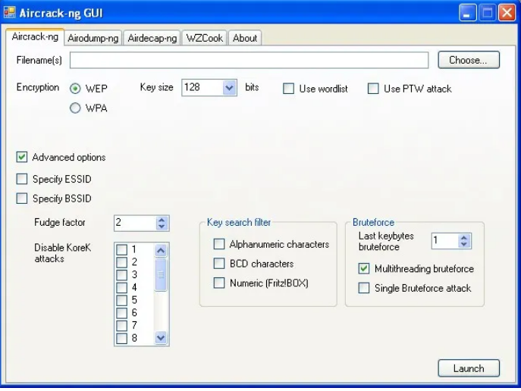Uncheck Multithreading bruteforce
521x391 pixels.
point(364,268)
